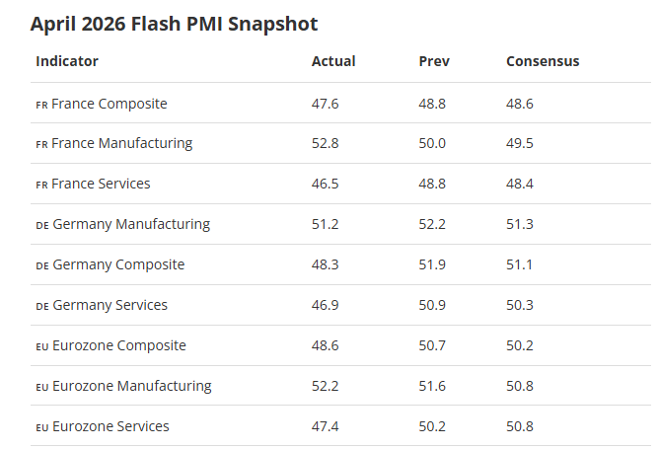Screen dimensions: 659x449
Task: Click the April 2026 Flash PMI Snapshot heading
Action: coord(174,23)
